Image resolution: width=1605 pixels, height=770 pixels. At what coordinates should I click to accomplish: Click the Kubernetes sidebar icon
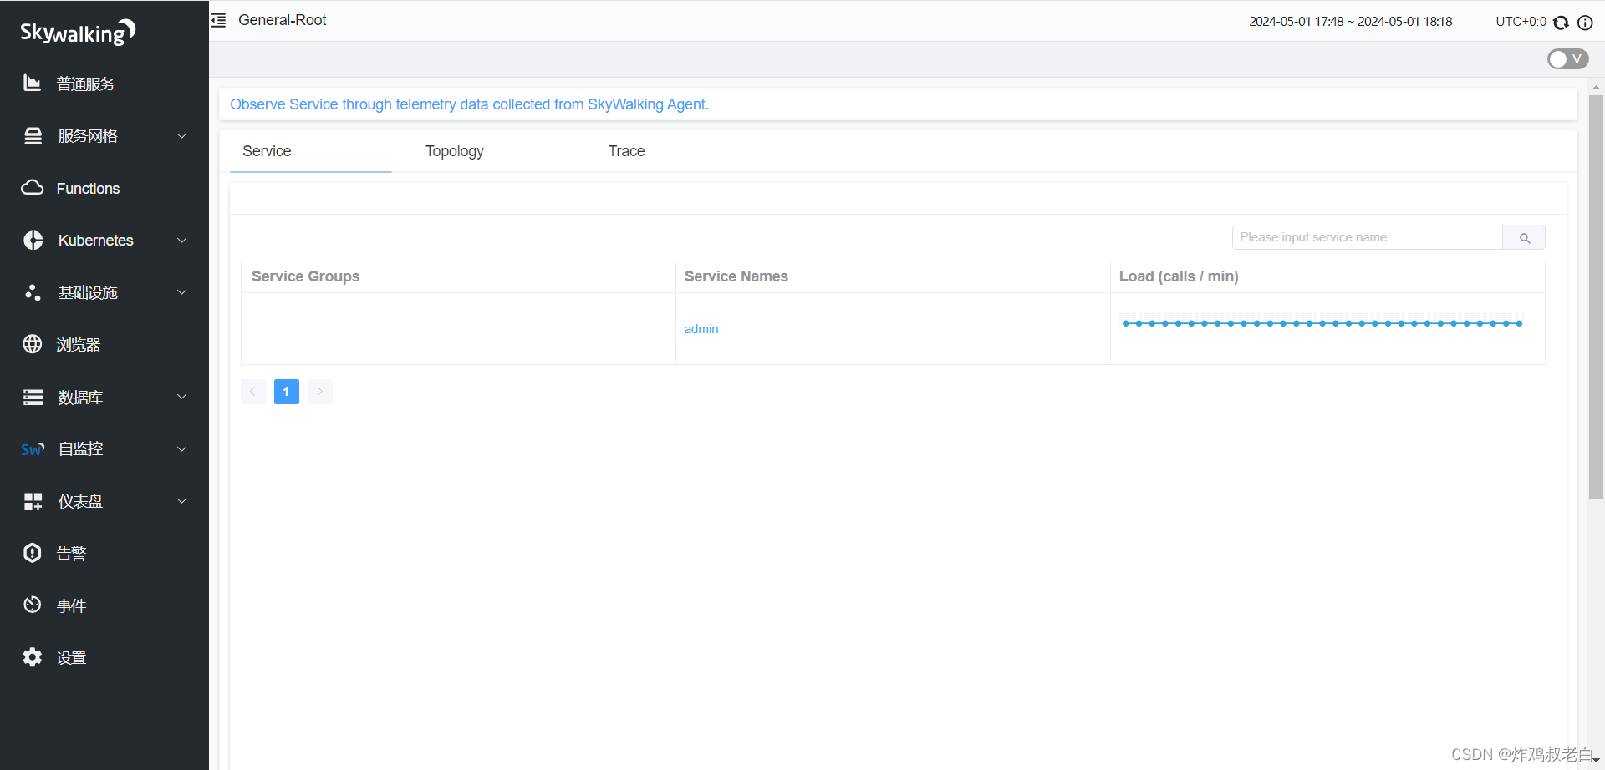[33, 241]
